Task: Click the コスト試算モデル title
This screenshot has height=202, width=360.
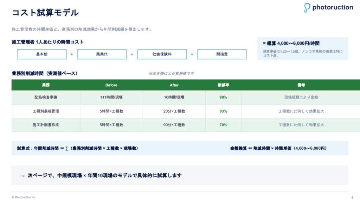Action: [45, 12]
